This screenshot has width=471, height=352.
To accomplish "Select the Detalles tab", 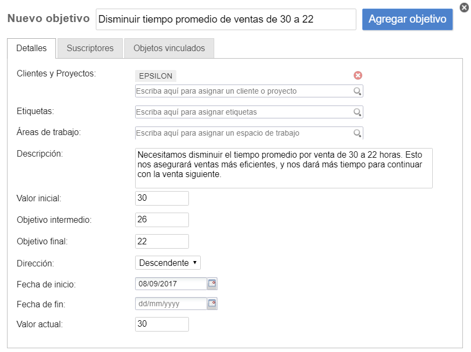I will point(32,48).
